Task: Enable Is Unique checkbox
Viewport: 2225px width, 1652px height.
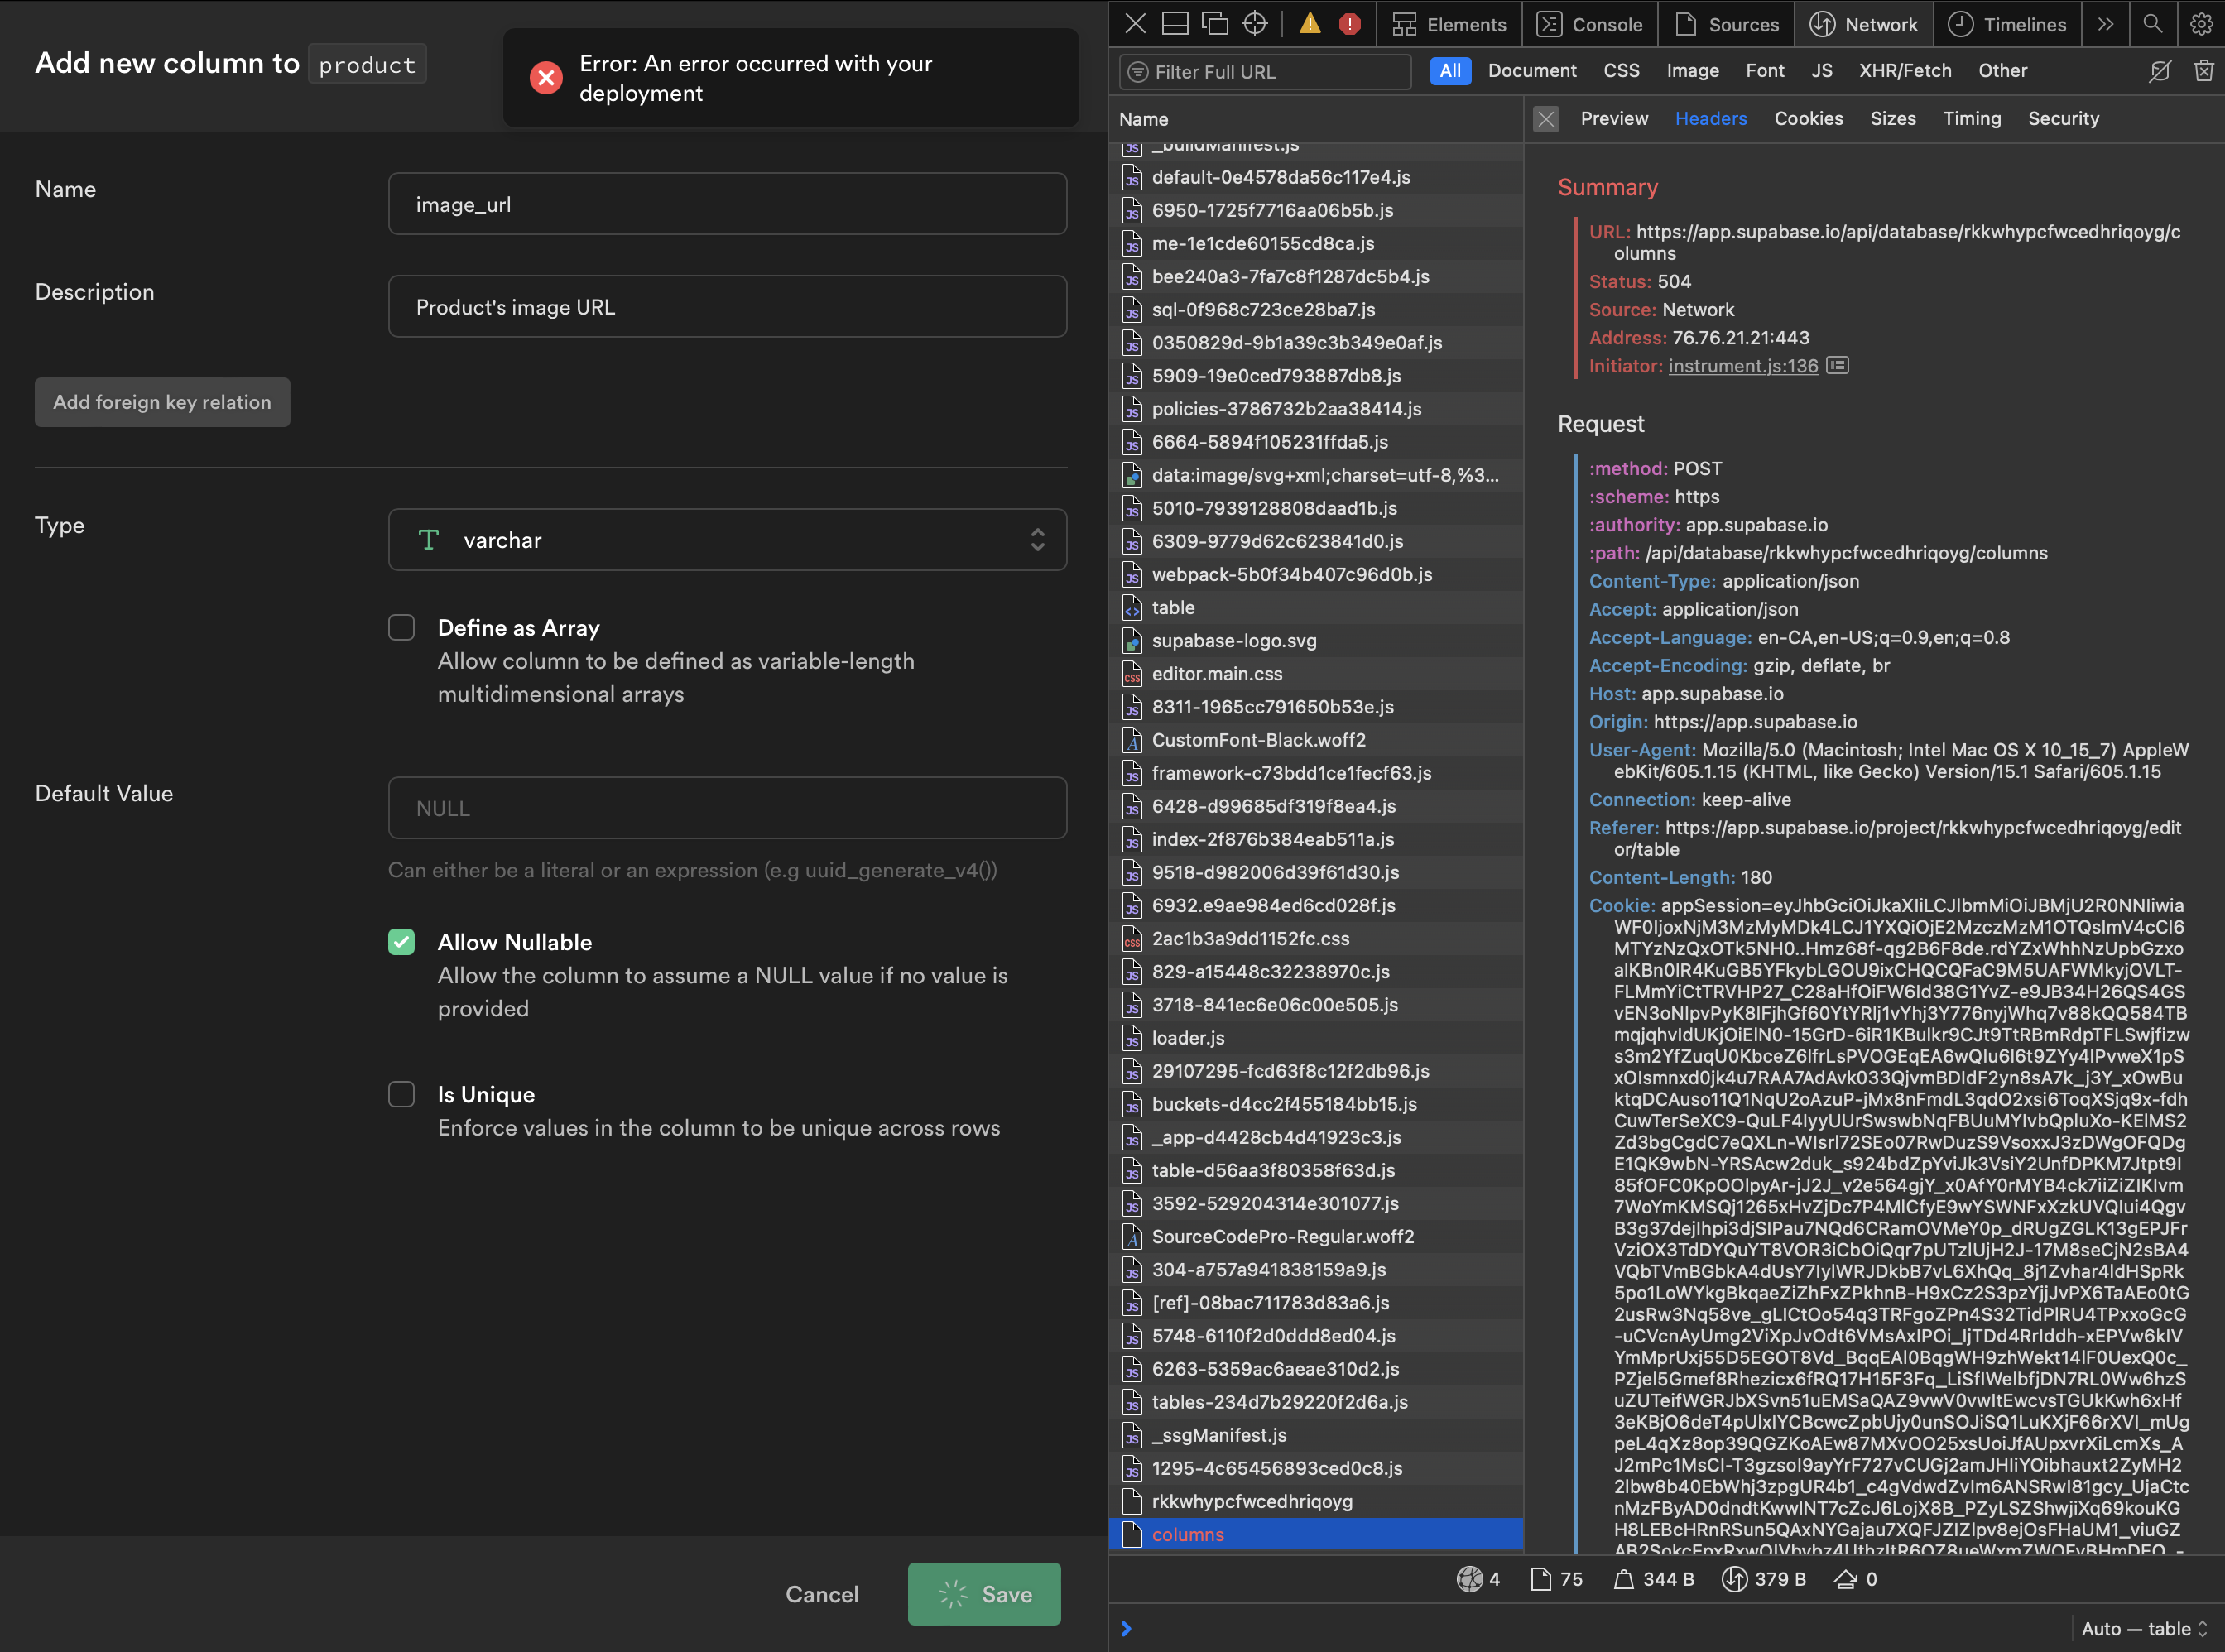Action: [x=401, y=1094]
